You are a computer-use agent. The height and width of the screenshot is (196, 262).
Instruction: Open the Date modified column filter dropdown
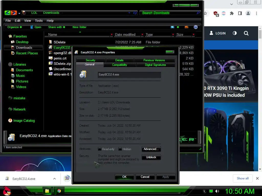tap(142, 34)
